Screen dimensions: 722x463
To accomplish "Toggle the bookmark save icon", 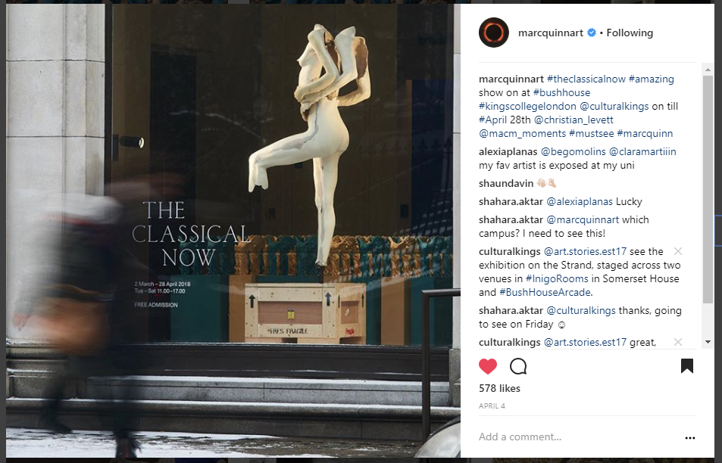I will (686, 366).
